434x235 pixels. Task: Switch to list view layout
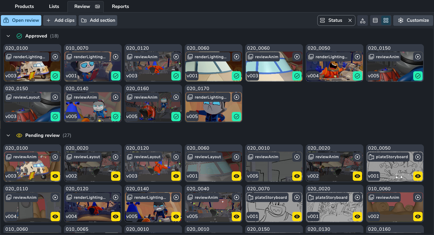[x=375, y=20]
